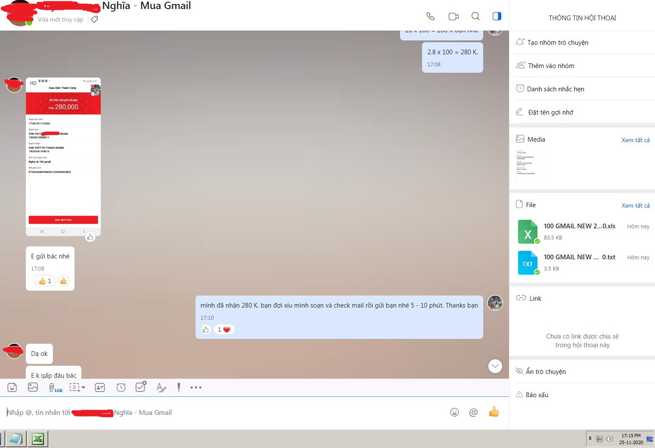Click the 'E k gấp đâu bác' message
655x448 pixels.
(53, 373)
